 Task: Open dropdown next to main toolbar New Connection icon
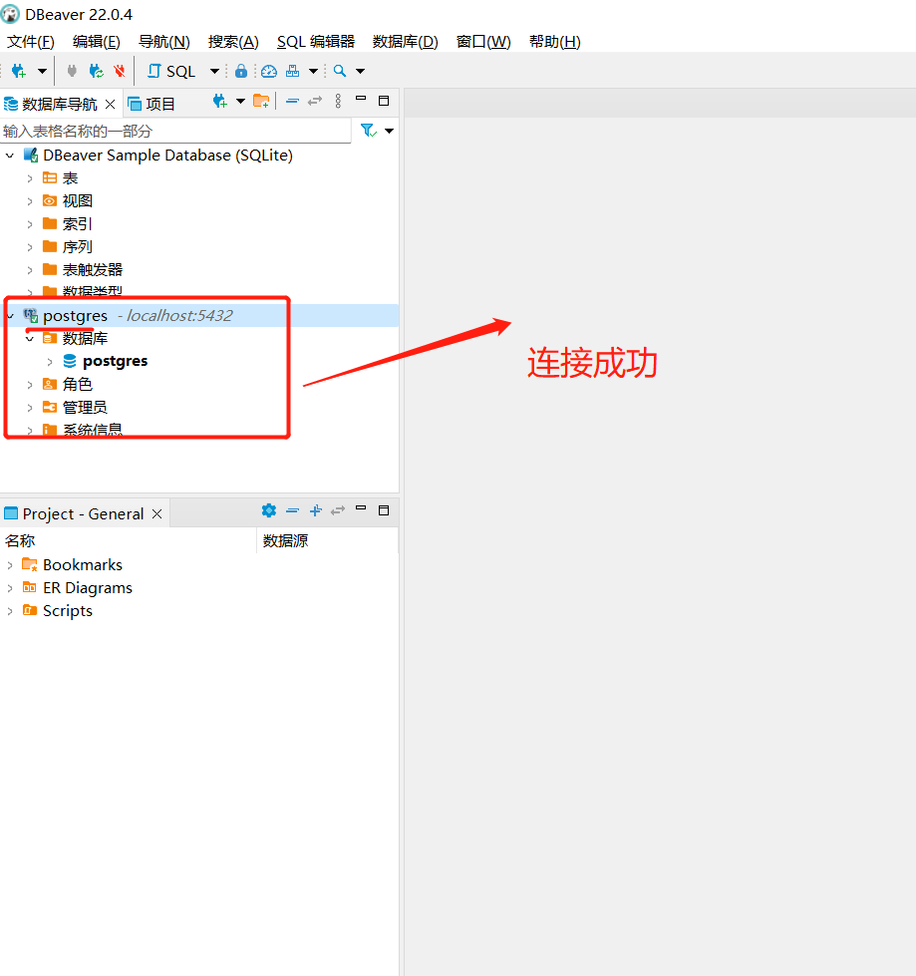(42, 71)
